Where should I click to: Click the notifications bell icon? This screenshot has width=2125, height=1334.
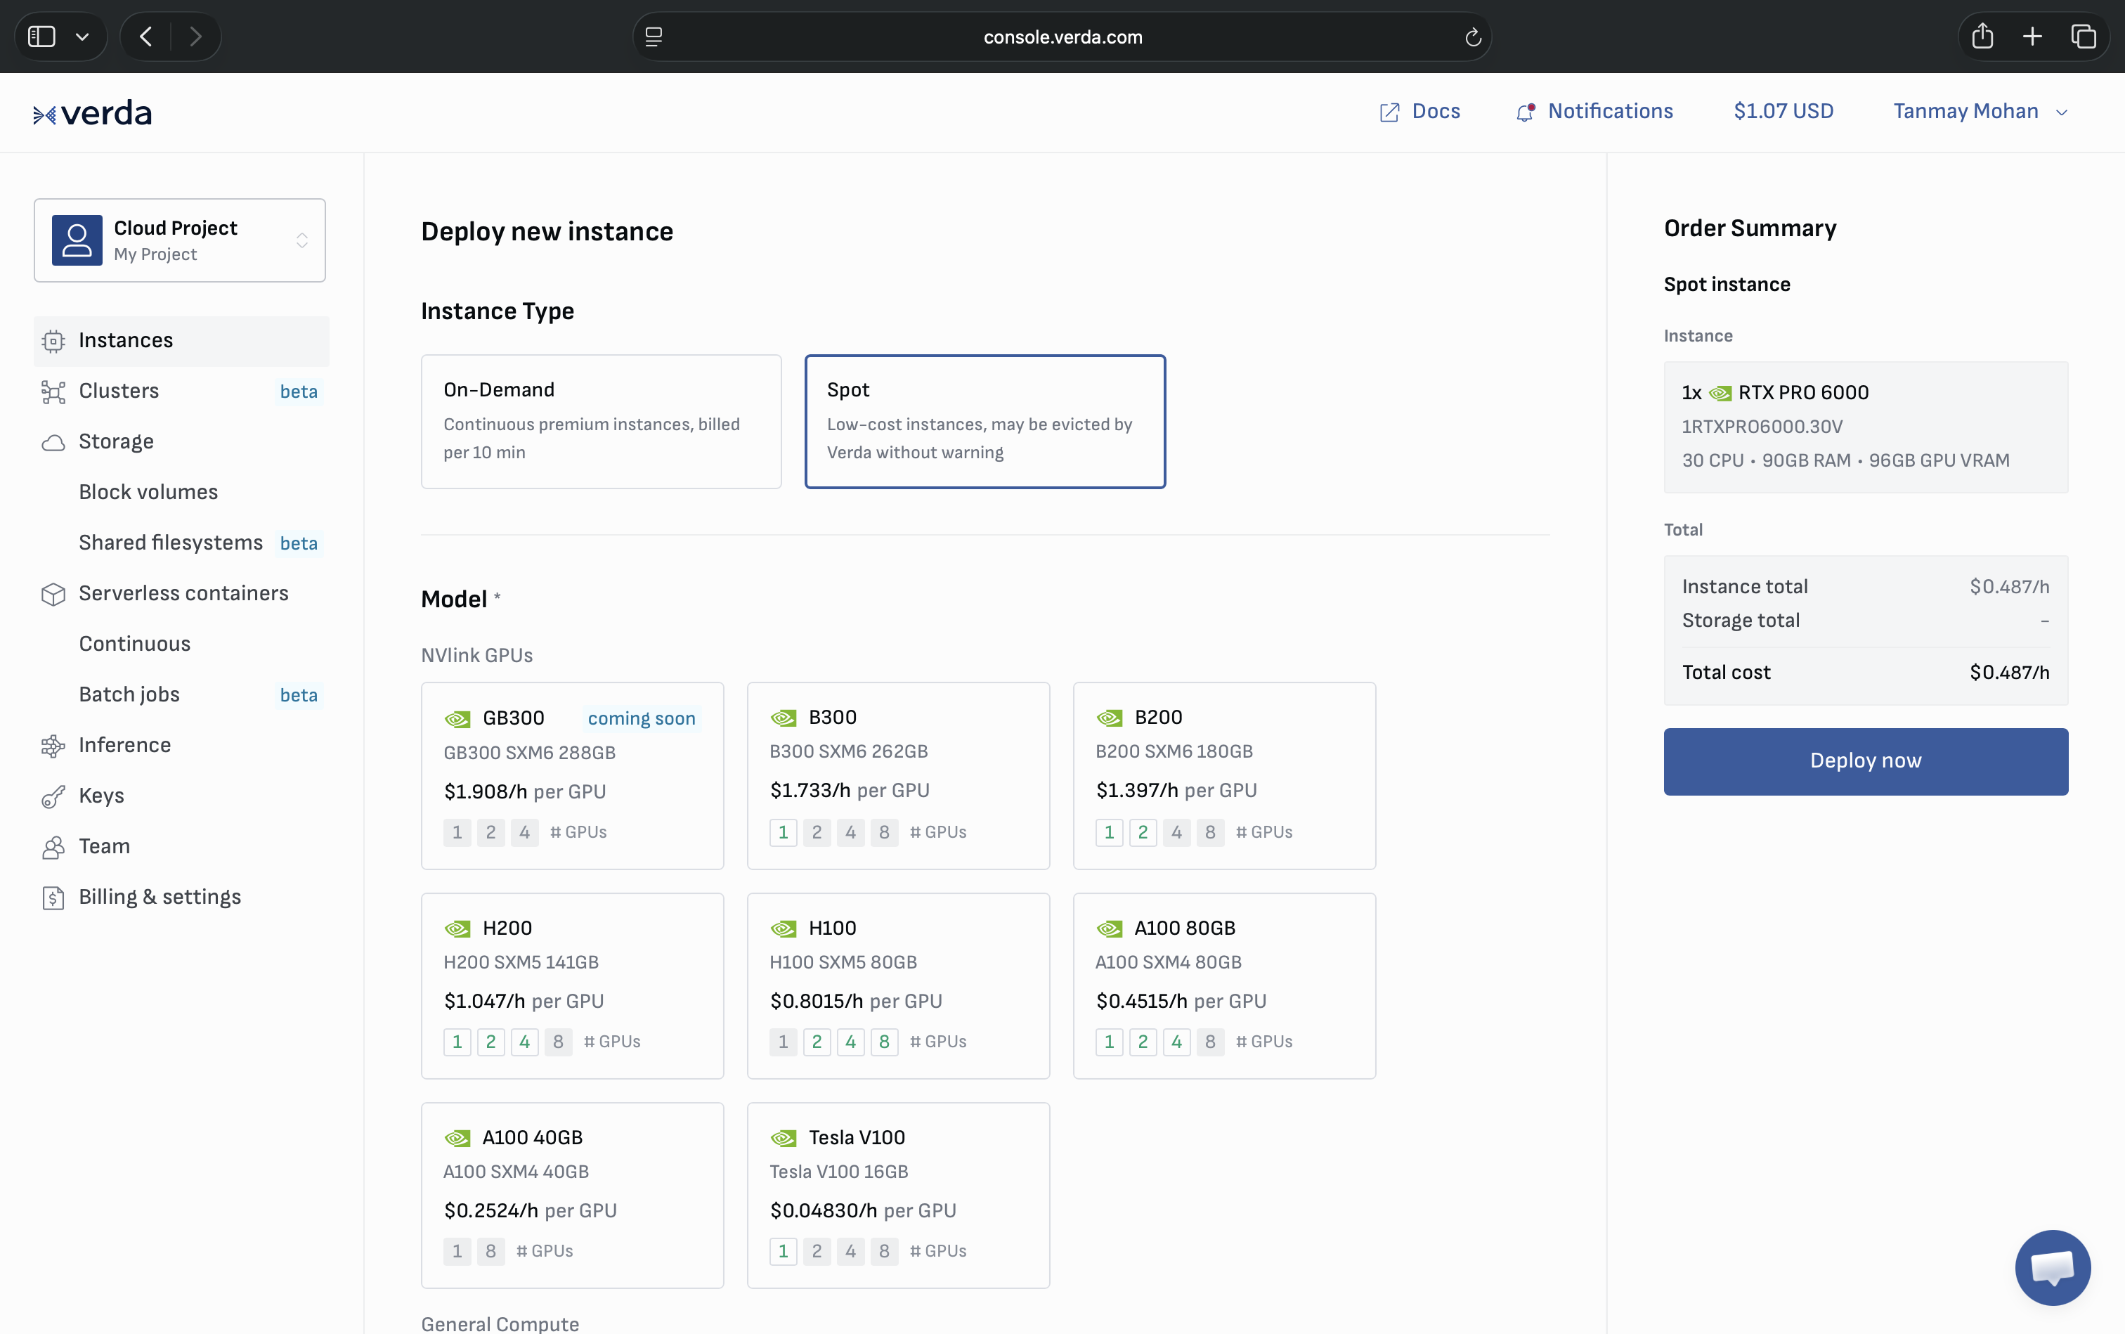[x=1525, y=112]
